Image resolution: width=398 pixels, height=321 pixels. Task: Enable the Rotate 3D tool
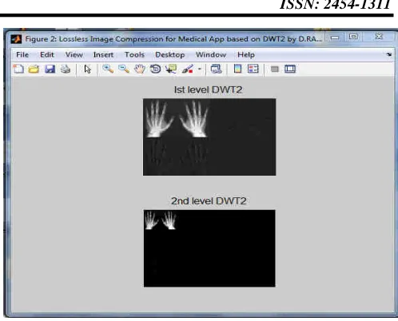[x=155, y=69]
